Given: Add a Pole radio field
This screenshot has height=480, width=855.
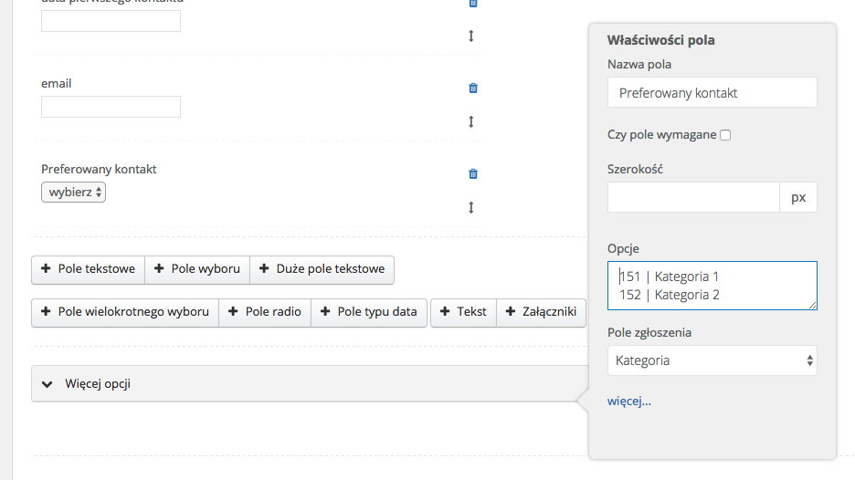Looking at the screenshot, I should [264, 312].
